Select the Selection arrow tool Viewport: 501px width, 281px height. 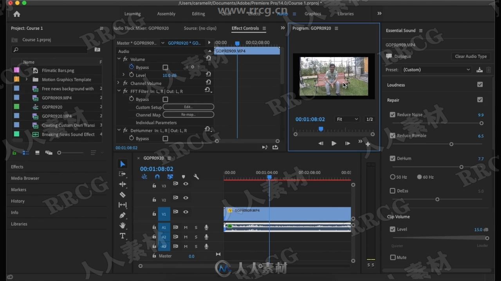tap(123, 164)
